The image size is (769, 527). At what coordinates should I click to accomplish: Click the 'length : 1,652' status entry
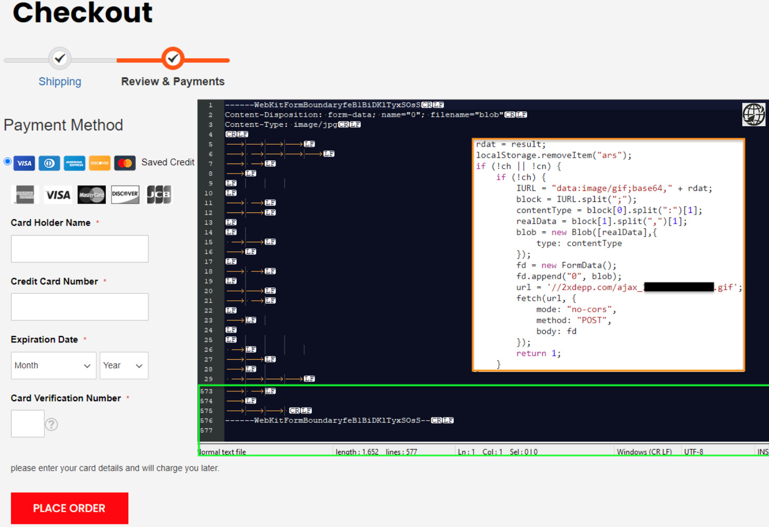(x=357, y=452)
